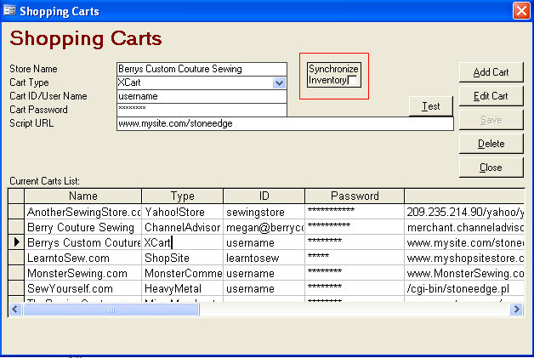Open the Cart Type dropdown arrow
This screenshot has width=534, height=358.
[279, 82]
